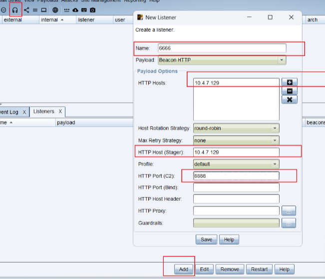
Task: Select 10.4.7.129 in HTTP Hosts list
Action: [x=236, y=83]
